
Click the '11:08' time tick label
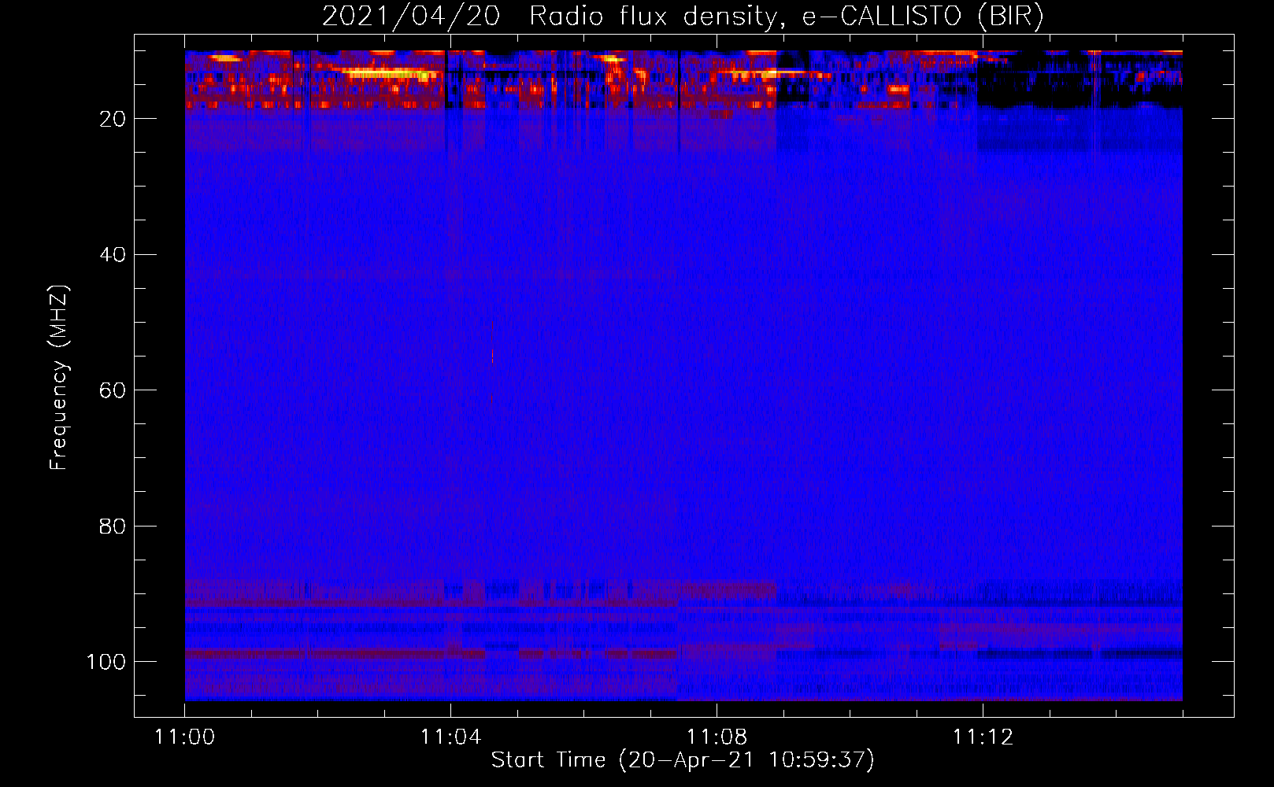pos(717,737)
